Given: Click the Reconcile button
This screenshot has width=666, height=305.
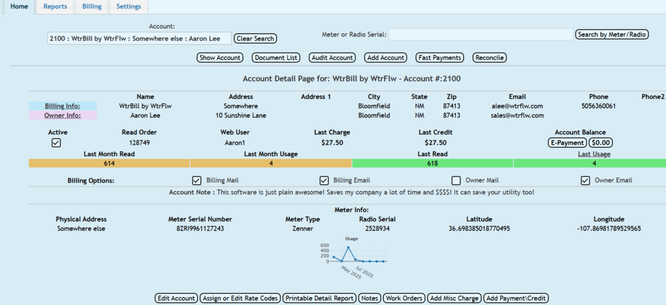Looking at the screenshot, I should [490, 58].
